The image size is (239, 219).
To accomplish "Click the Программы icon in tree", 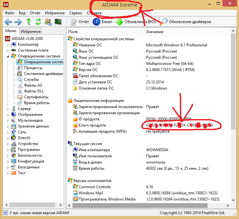I will [14, 150].
